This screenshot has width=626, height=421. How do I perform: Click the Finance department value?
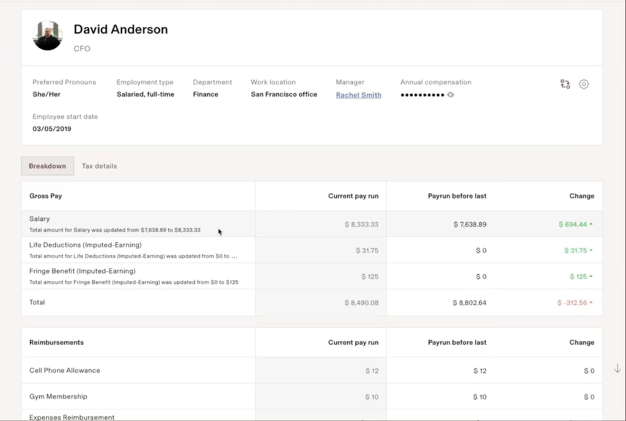205,94
